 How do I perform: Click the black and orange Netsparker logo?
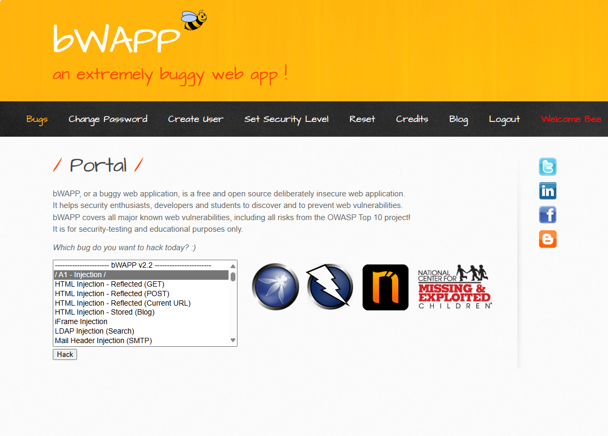click(385, 288)
